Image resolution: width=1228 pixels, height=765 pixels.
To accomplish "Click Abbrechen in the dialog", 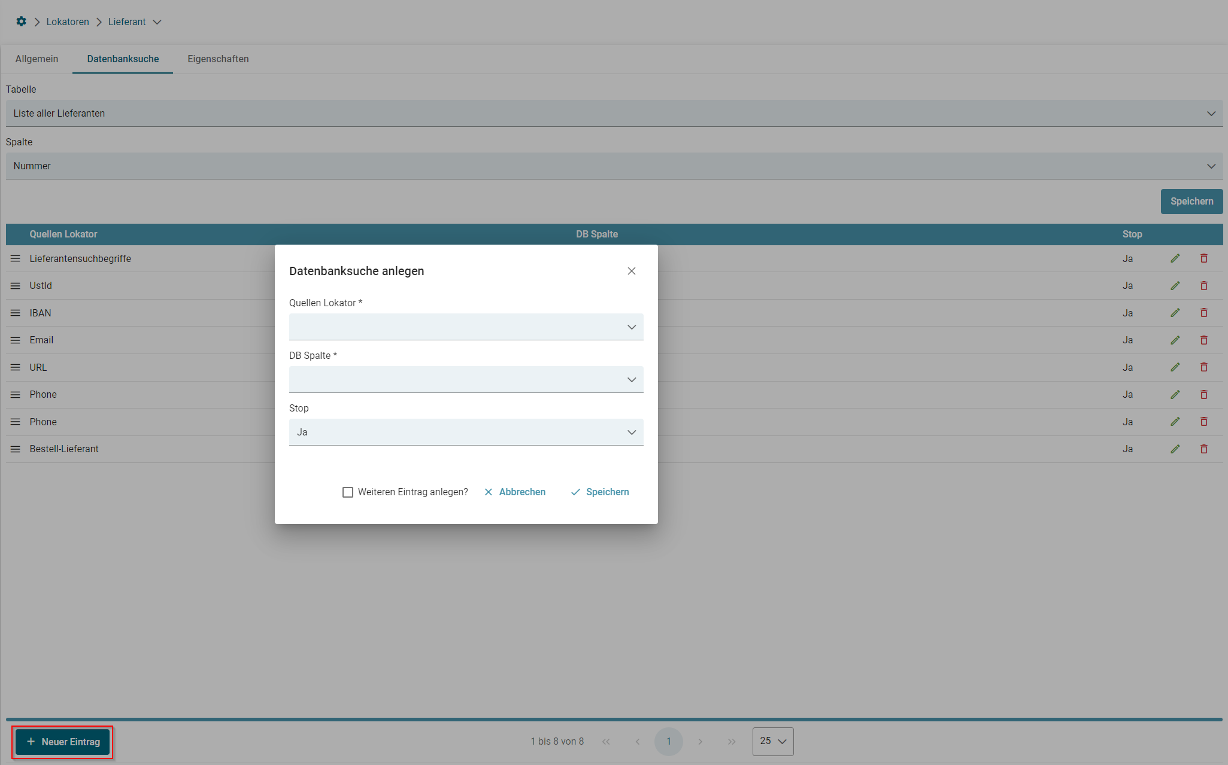I will (515, 492).
